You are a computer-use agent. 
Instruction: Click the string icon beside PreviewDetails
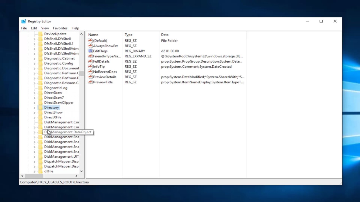90,77
